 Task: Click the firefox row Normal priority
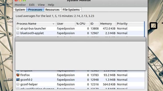pyautogui.click(x=122, y=75)
